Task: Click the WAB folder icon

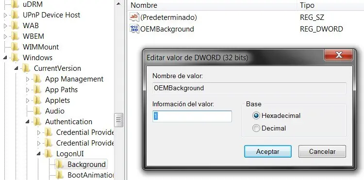Action: pyautogui.click(x=15, y=26)
